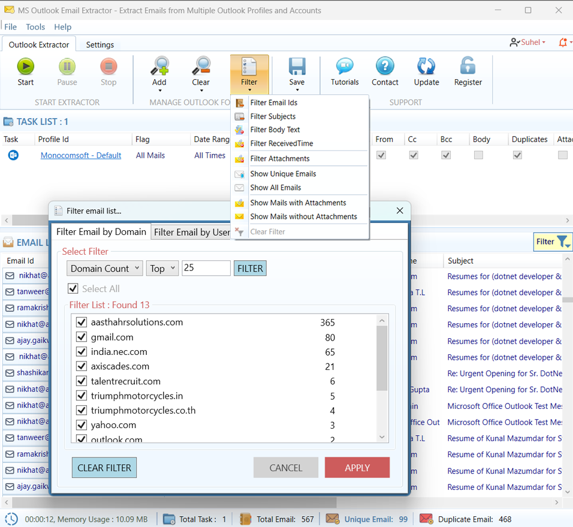This screenshot has width=573, height=527.
Task: Click the green Start extractor icon
Action: [26, 67]
